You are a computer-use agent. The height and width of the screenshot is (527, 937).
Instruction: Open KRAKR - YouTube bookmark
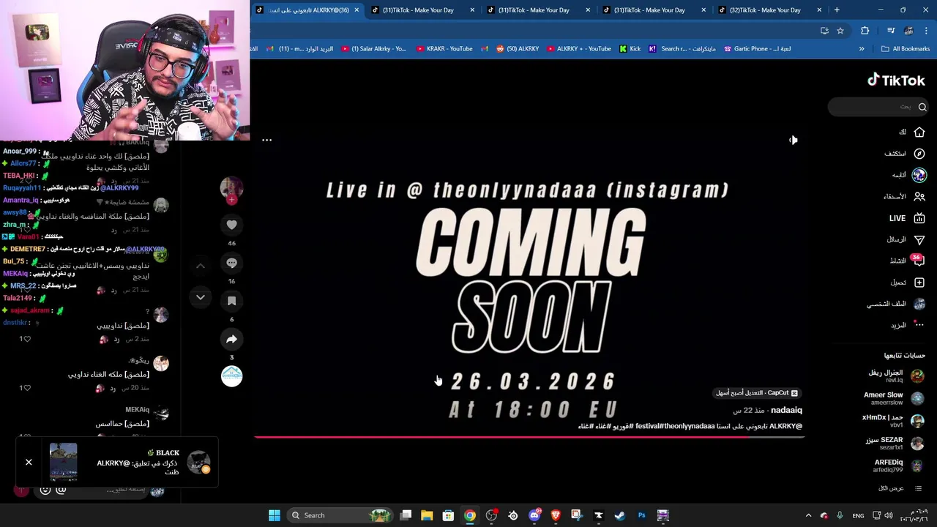444,49
